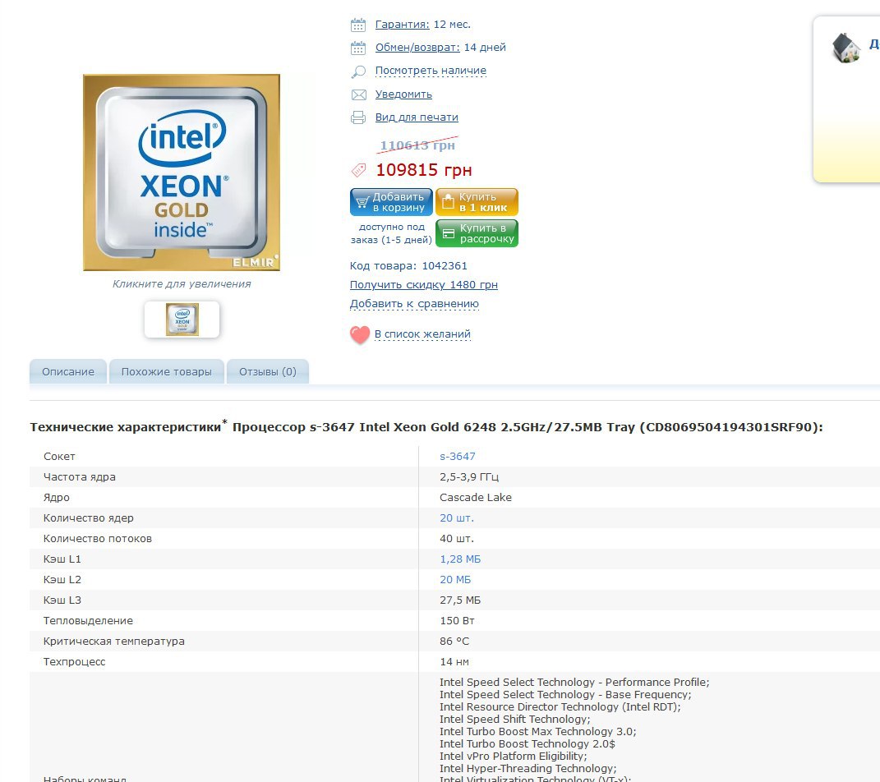Click the house icon in the yellow panel
The image size is (880, 782).
click(845, 48)
